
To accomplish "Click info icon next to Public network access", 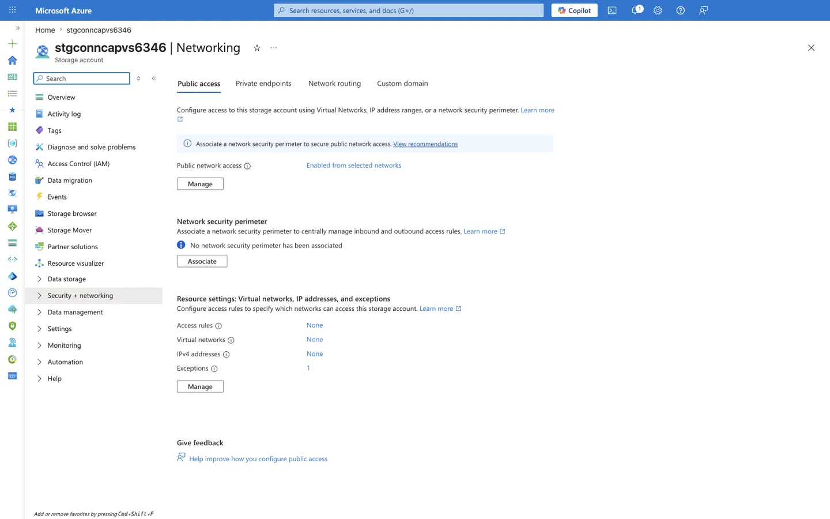I will (247, 166).
